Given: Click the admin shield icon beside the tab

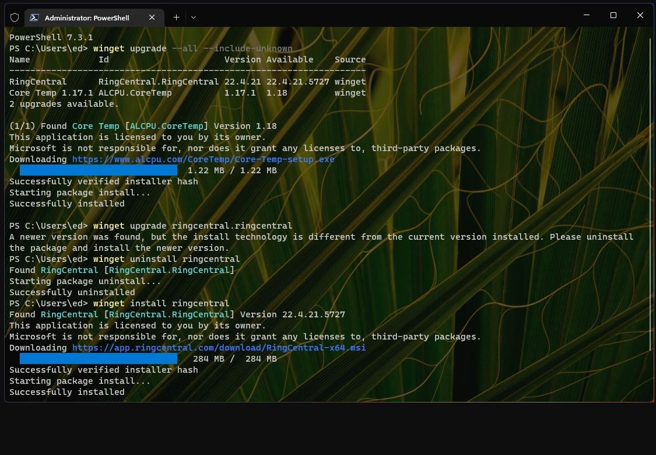Looking at the screenshot, I should 15,17.
